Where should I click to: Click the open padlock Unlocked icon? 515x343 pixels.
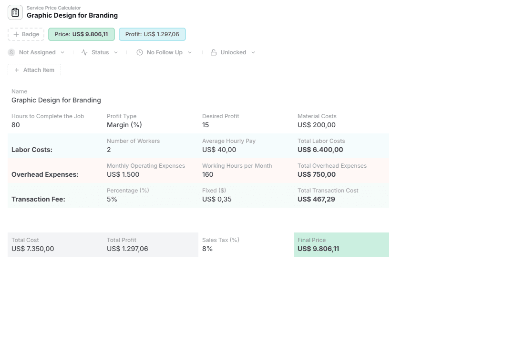214,52
